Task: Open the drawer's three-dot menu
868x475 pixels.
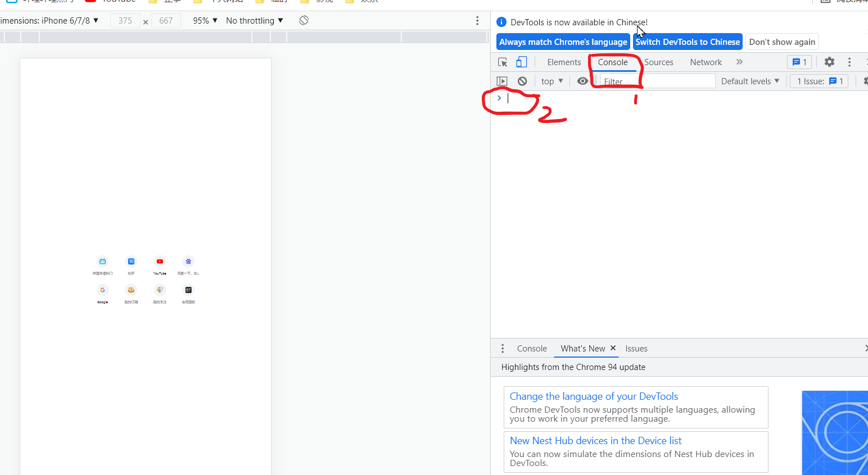Action: (x=503, y=349)
